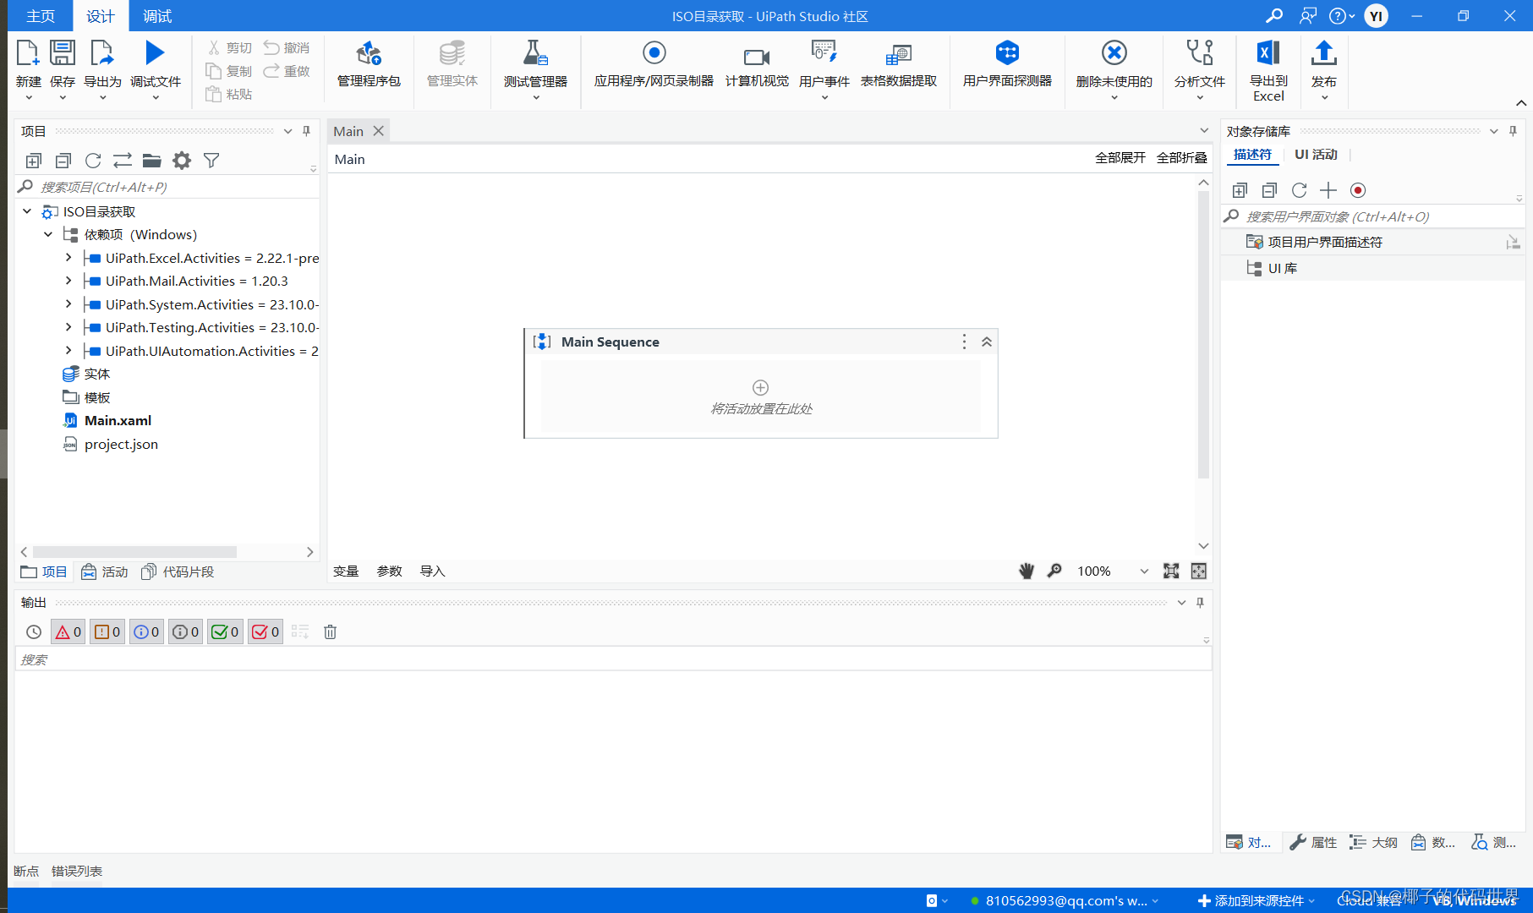Click 添加到来源控件 in status bar

point(1257,901)
